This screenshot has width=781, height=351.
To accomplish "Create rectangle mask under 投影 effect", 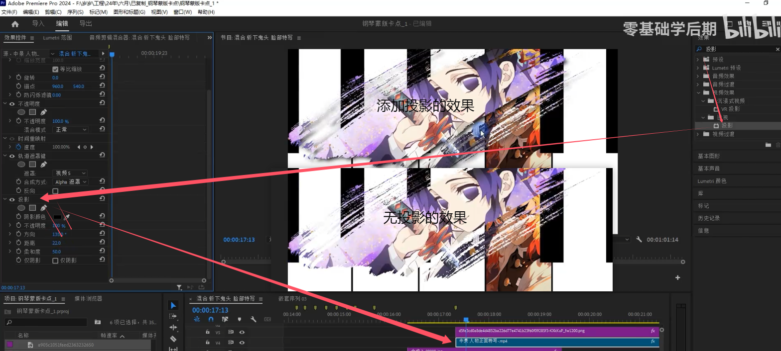I will click(32, 208).
